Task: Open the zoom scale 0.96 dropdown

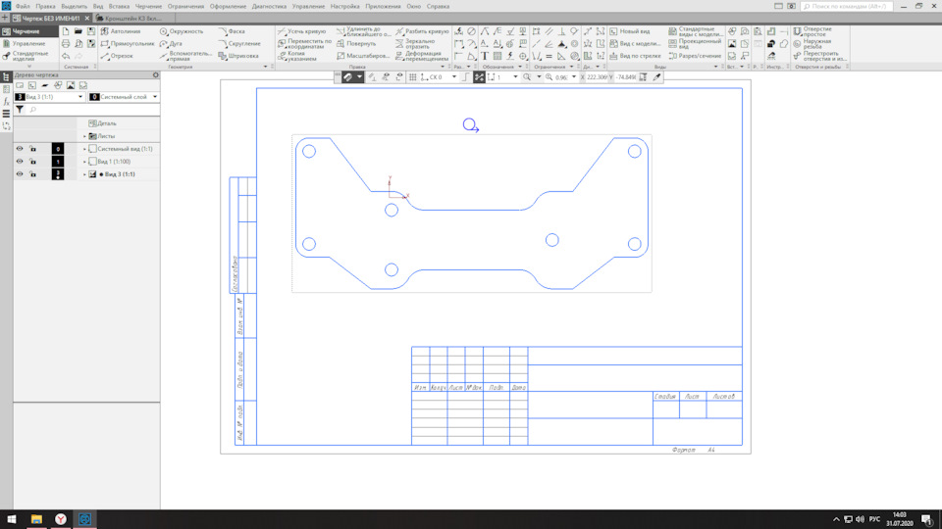Action: (x=574, y=77)
